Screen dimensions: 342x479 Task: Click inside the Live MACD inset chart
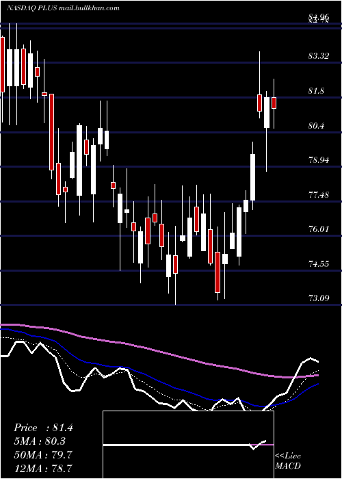188,445
